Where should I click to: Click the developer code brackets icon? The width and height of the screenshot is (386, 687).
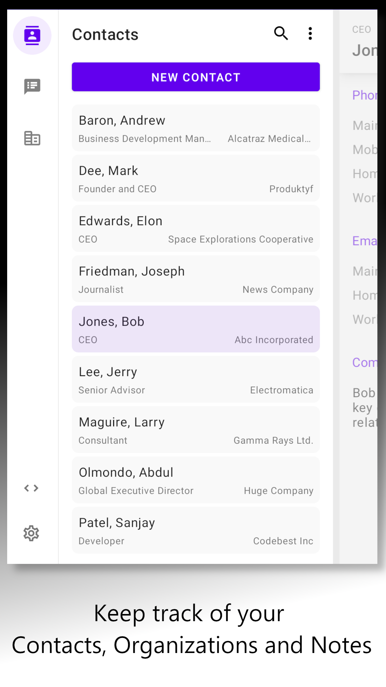click(x=31, y=488)
